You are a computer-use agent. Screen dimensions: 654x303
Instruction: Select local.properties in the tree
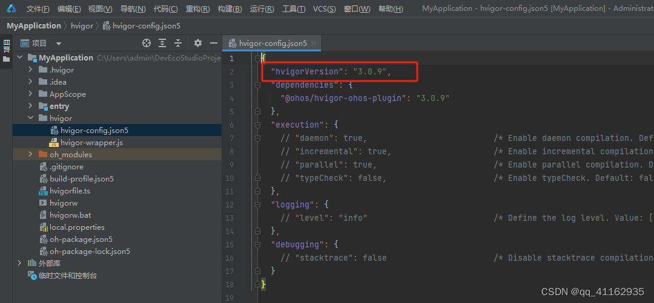click(x=77, y=227)
